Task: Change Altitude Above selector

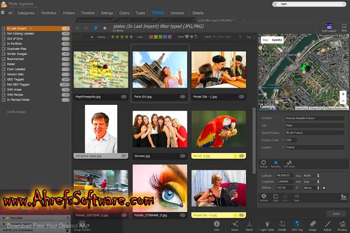Action: pos(312,188)
